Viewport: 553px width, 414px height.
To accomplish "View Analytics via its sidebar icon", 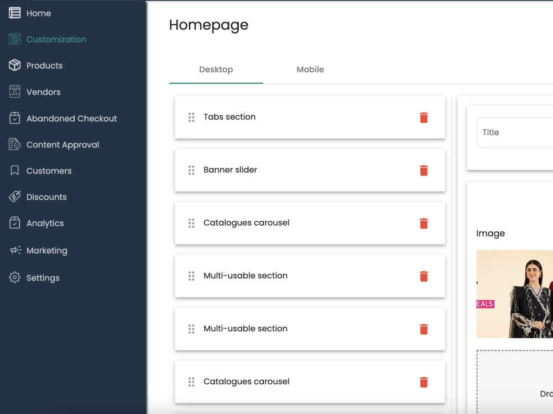I will pyautogui.click(x=14, y=223).
